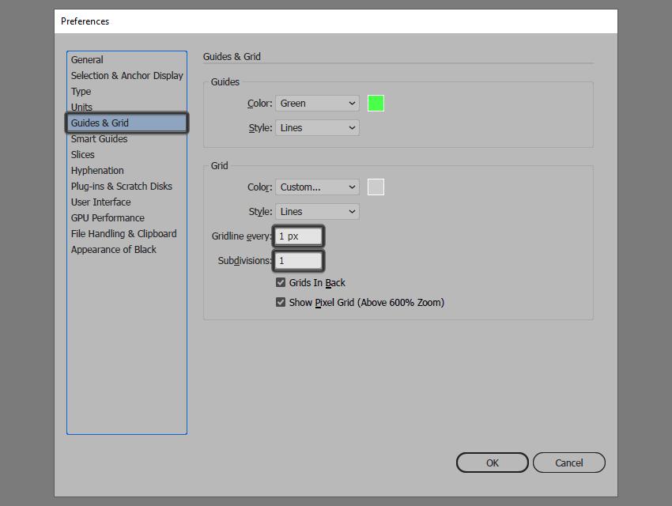Click the Gridline every input field
672x506 pixels.
pos(299,236)
